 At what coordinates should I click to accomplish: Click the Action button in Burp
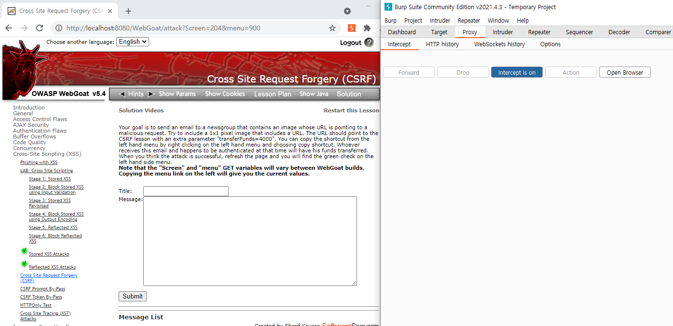pyautogui.click(x=571, y=72)
